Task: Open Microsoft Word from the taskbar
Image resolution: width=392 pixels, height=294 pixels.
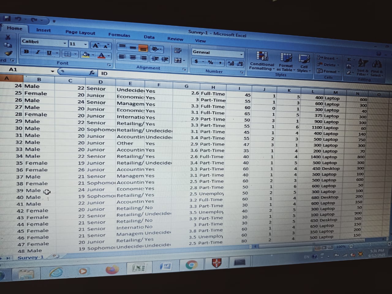Action: [166, 266]
